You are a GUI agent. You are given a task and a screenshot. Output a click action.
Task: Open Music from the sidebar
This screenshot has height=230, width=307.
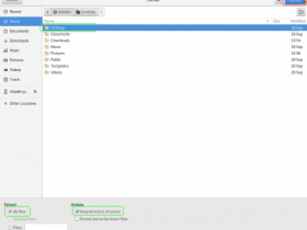[x=15, y=51]
